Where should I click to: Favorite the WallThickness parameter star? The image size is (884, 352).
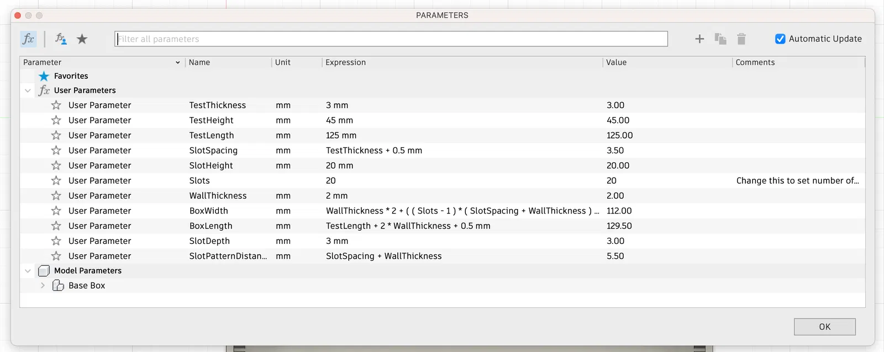coord(56,195)
